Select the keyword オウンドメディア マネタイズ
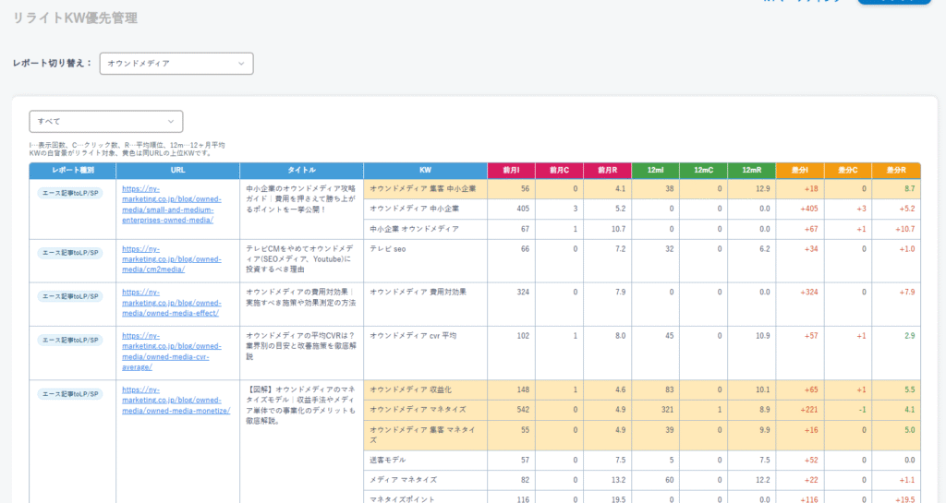Screen dimensions: 946x503 (418, 410)
